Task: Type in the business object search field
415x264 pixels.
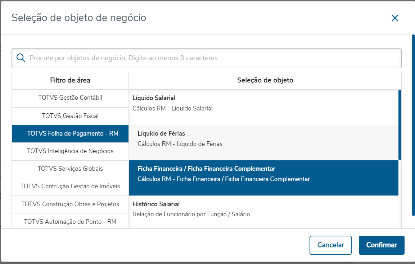Action: point(212,58)
